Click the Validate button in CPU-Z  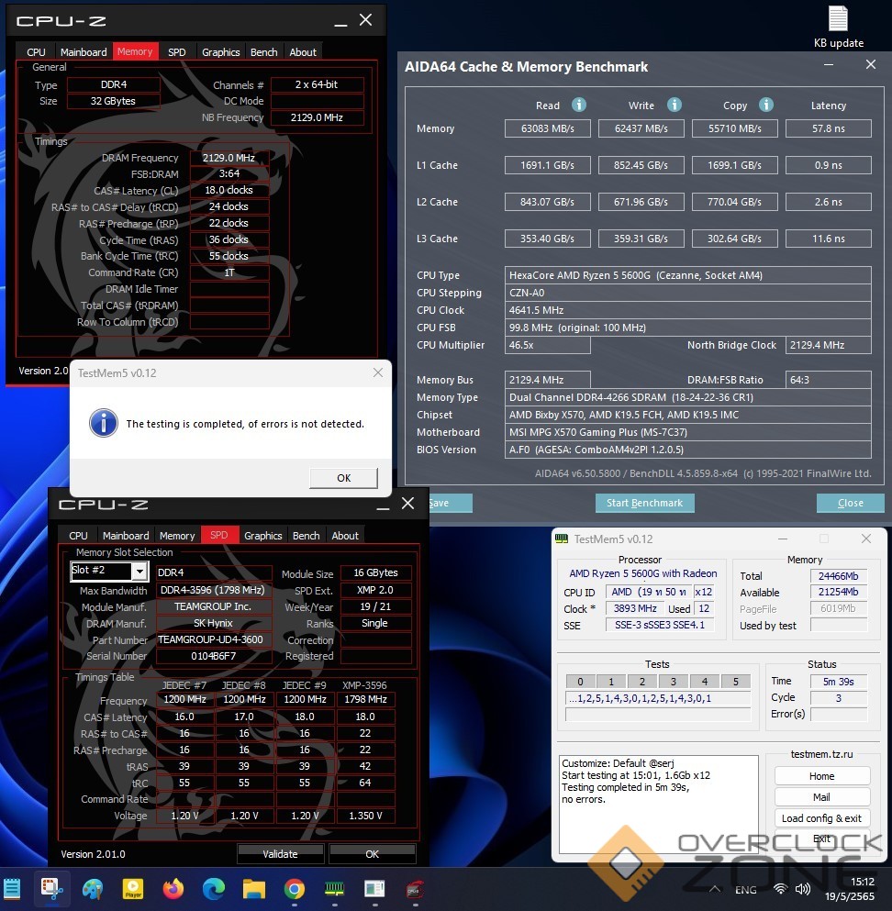[x=280, y=853]
